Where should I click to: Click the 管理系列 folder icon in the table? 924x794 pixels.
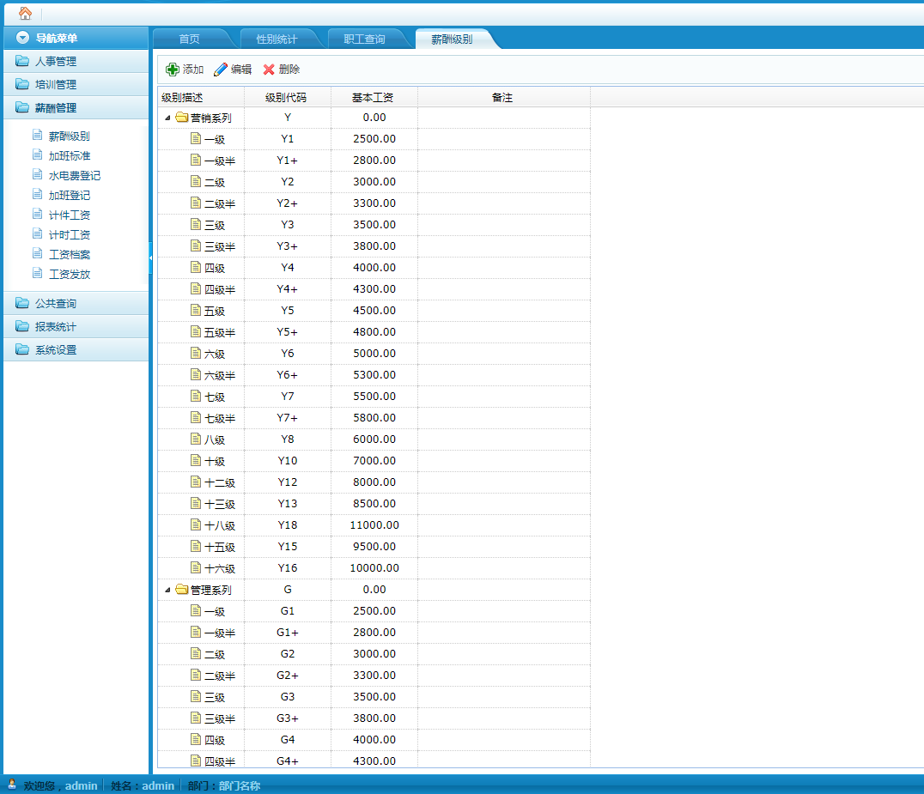[182, 589]
